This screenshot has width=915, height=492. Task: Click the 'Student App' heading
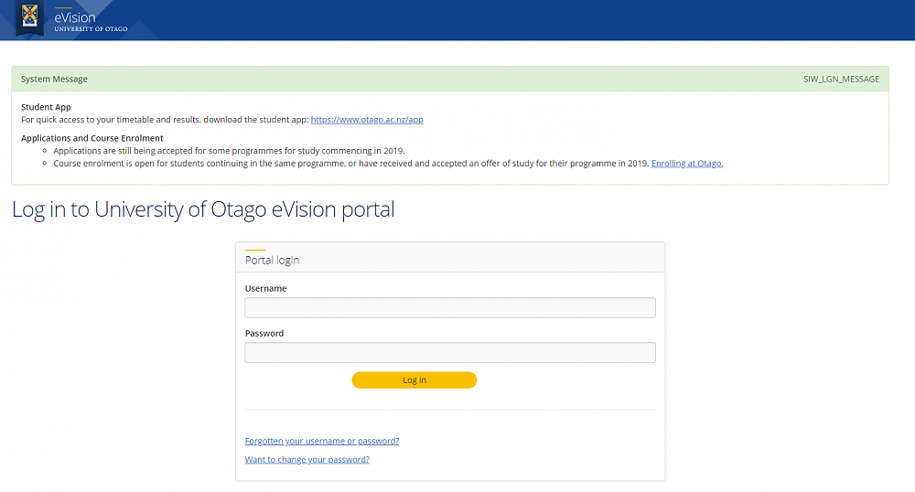coord(46,107)
